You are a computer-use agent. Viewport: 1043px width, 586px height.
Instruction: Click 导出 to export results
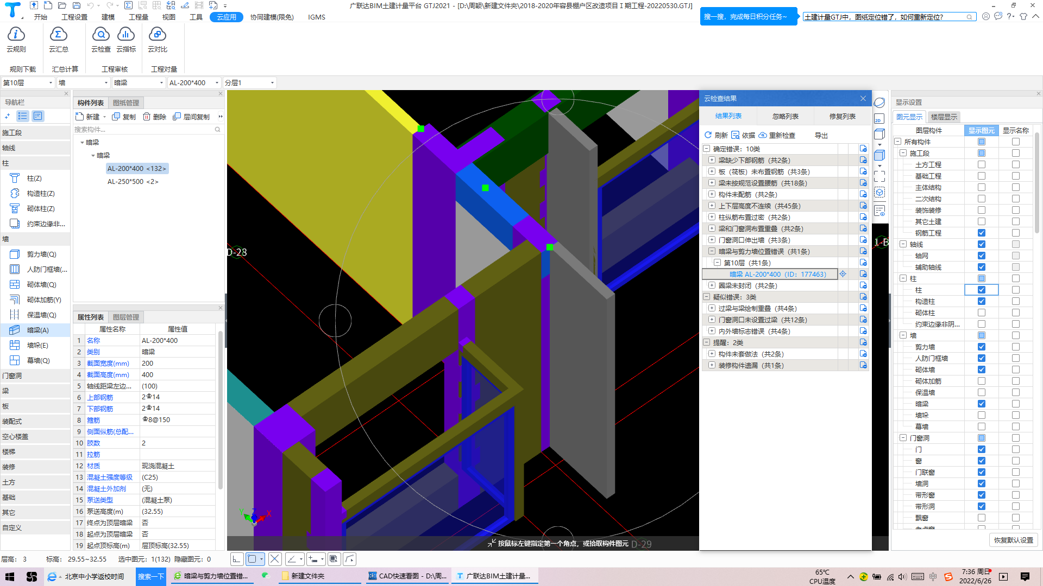(x=821, y=136)
